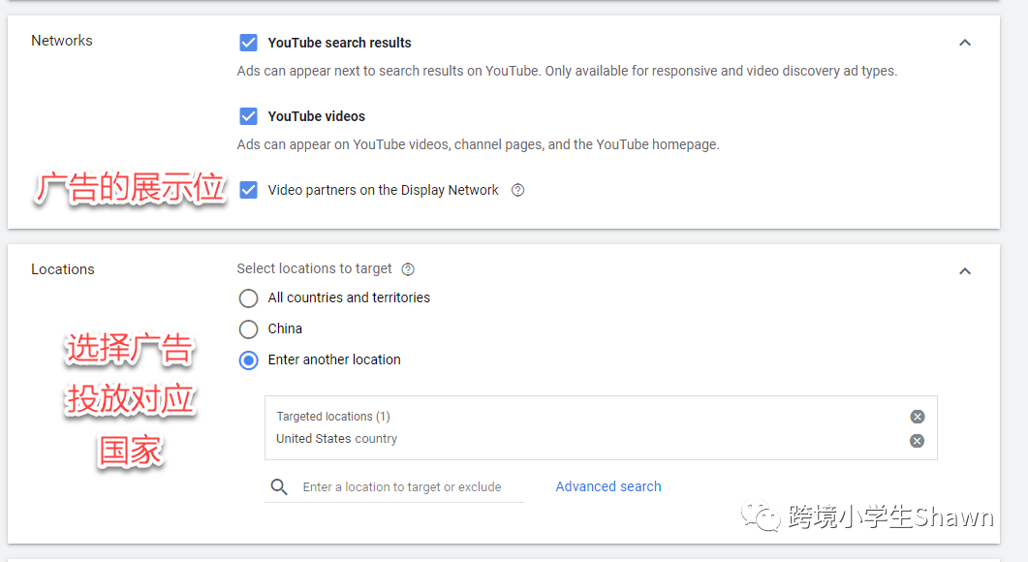Uncheck the YouTube search results checkbox

click(x=249, y=43)
